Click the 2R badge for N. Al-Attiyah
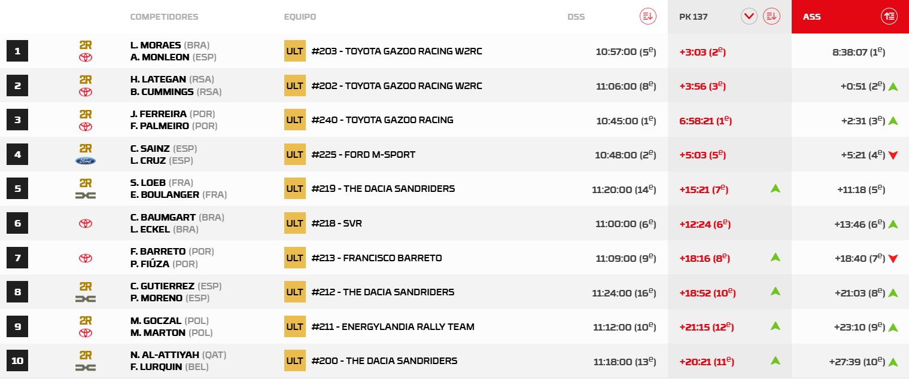The image size is (909, 379). coord(86,354)
